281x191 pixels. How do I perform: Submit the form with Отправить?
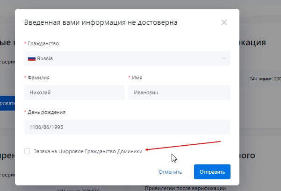point(212,171)
